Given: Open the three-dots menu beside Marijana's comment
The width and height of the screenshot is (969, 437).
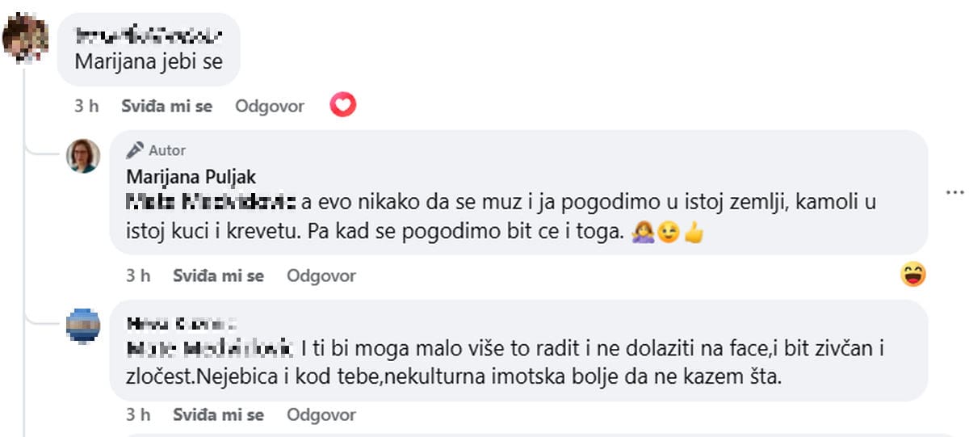Looking at the screenshot, I should [x=955, y=193].
